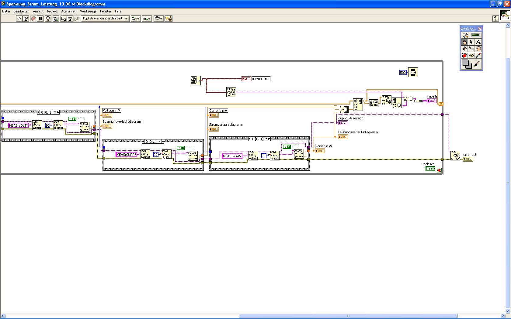Image resolution: width=511 pixels, height=319 pixels.
Task: Click the Run arrow button
Action: 19,19
